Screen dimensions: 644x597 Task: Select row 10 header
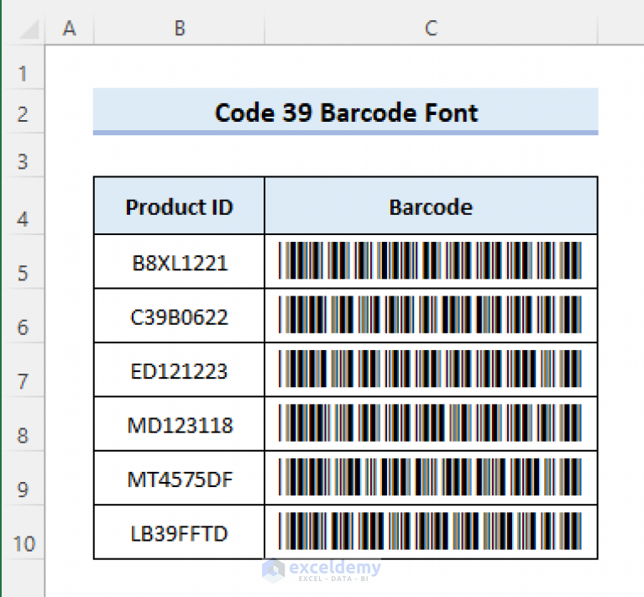tap(22, 543)
